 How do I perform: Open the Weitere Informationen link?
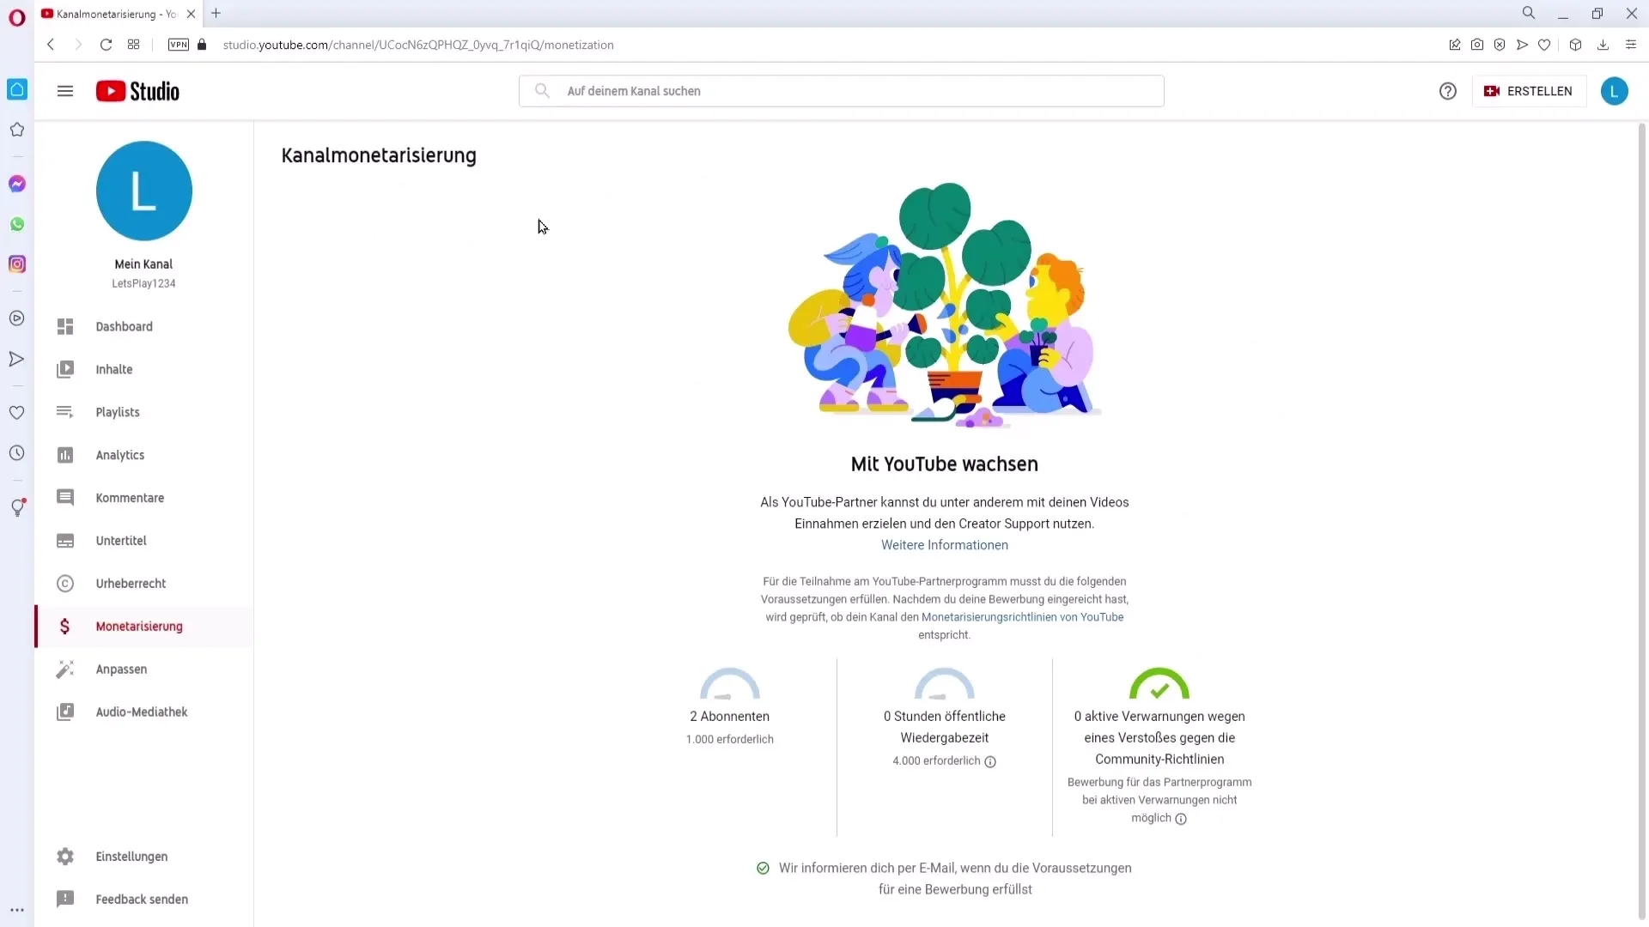[x=945, y=545]
